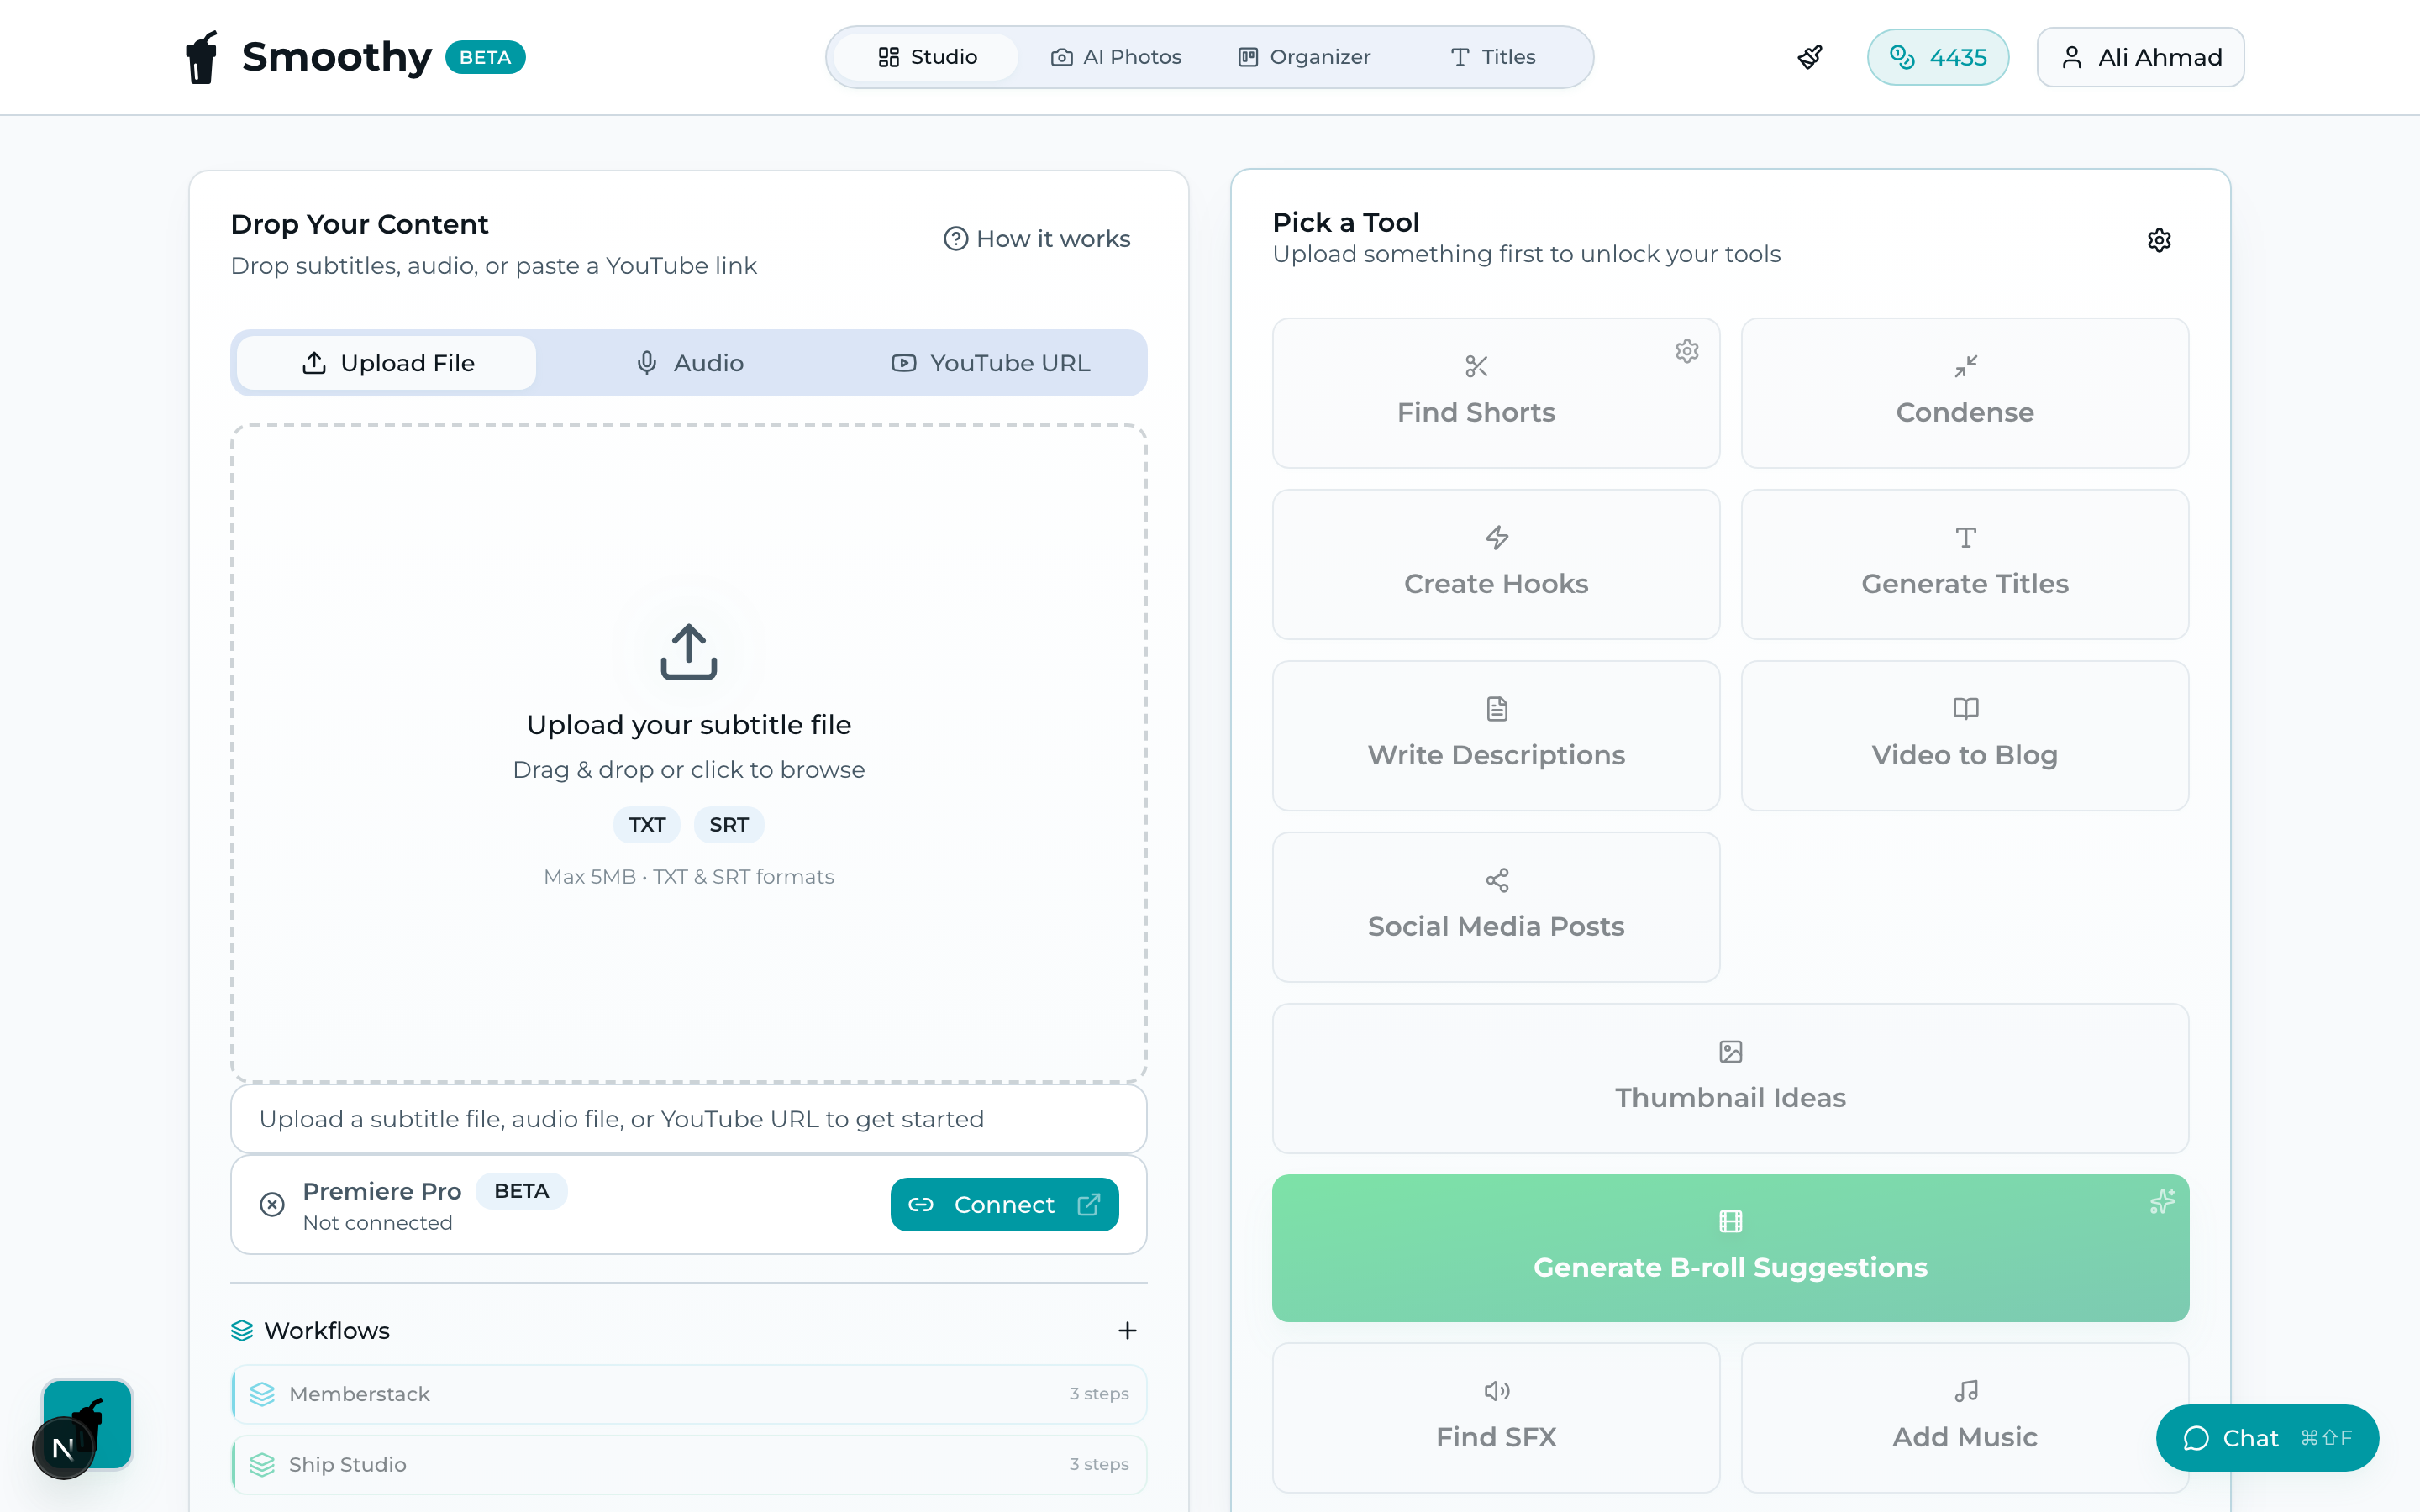Click the Upload your subtitle file heading
This screenshot has height=1512, width=2420.
pos(689,725)
